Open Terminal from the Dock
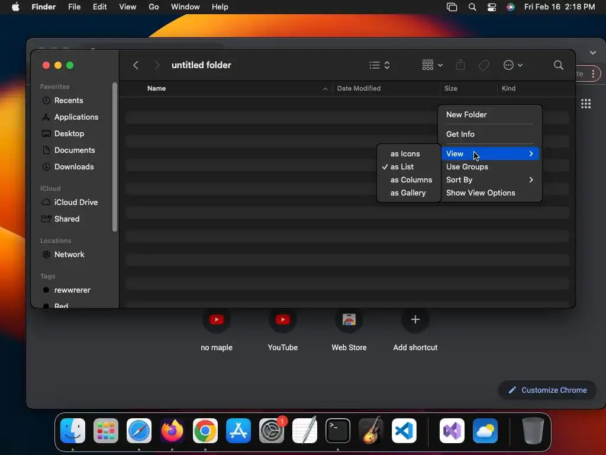The height and width of the screenshot is (455, 606). [x=338, y=431]
